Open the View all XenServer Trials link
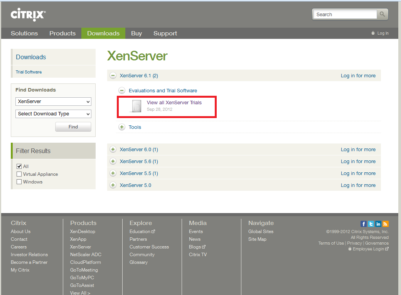 (x=174, y=102)
